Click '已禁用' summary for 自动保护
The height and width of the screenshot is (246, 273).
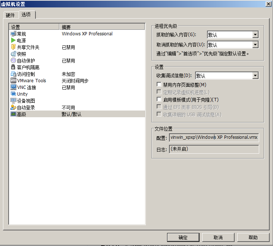(68, 61)
